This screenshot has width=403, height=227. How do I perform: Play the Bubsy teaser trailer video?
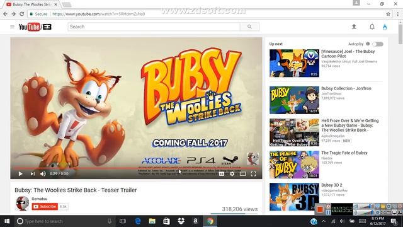[20, 174]
